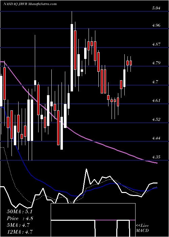Click the 12MA : 4.7 readout
The height and width of the screenshot is (237, 169).
[20, 232]
